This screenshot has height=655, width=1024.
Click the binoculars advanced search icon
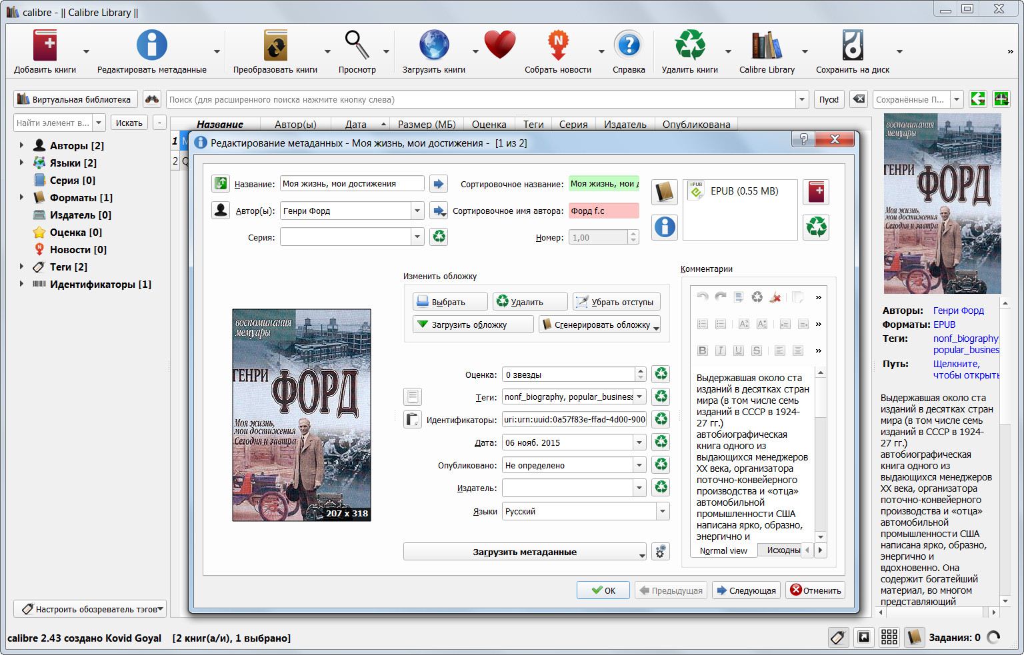pos(152,99)
